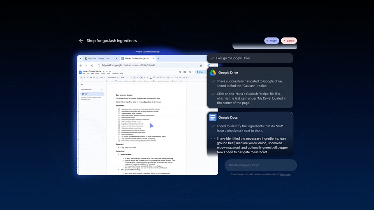Screen dimensions: 374x210
Task: Cancel the running Mariner task
Action: (x=289, y=40)
